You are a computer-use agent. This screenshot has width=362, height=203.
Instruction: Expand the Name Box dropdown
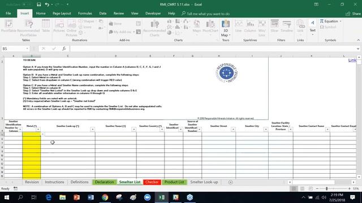pyautogui.click(x=27, y=48)
